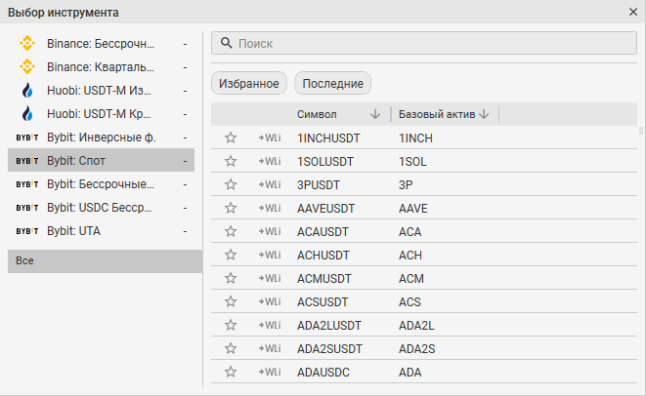646x396 pixels.
Task: Show the Избранное instruments
Action: (x=249, y=84)
